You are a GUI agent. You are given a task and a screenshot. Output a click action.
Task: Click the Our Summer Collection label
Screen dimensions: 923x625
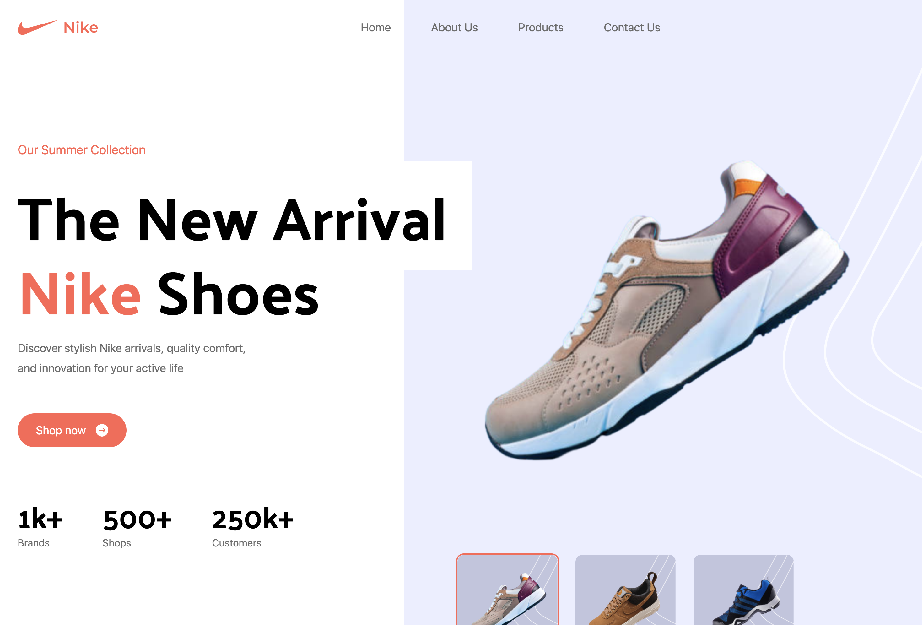tap(81, 150)
